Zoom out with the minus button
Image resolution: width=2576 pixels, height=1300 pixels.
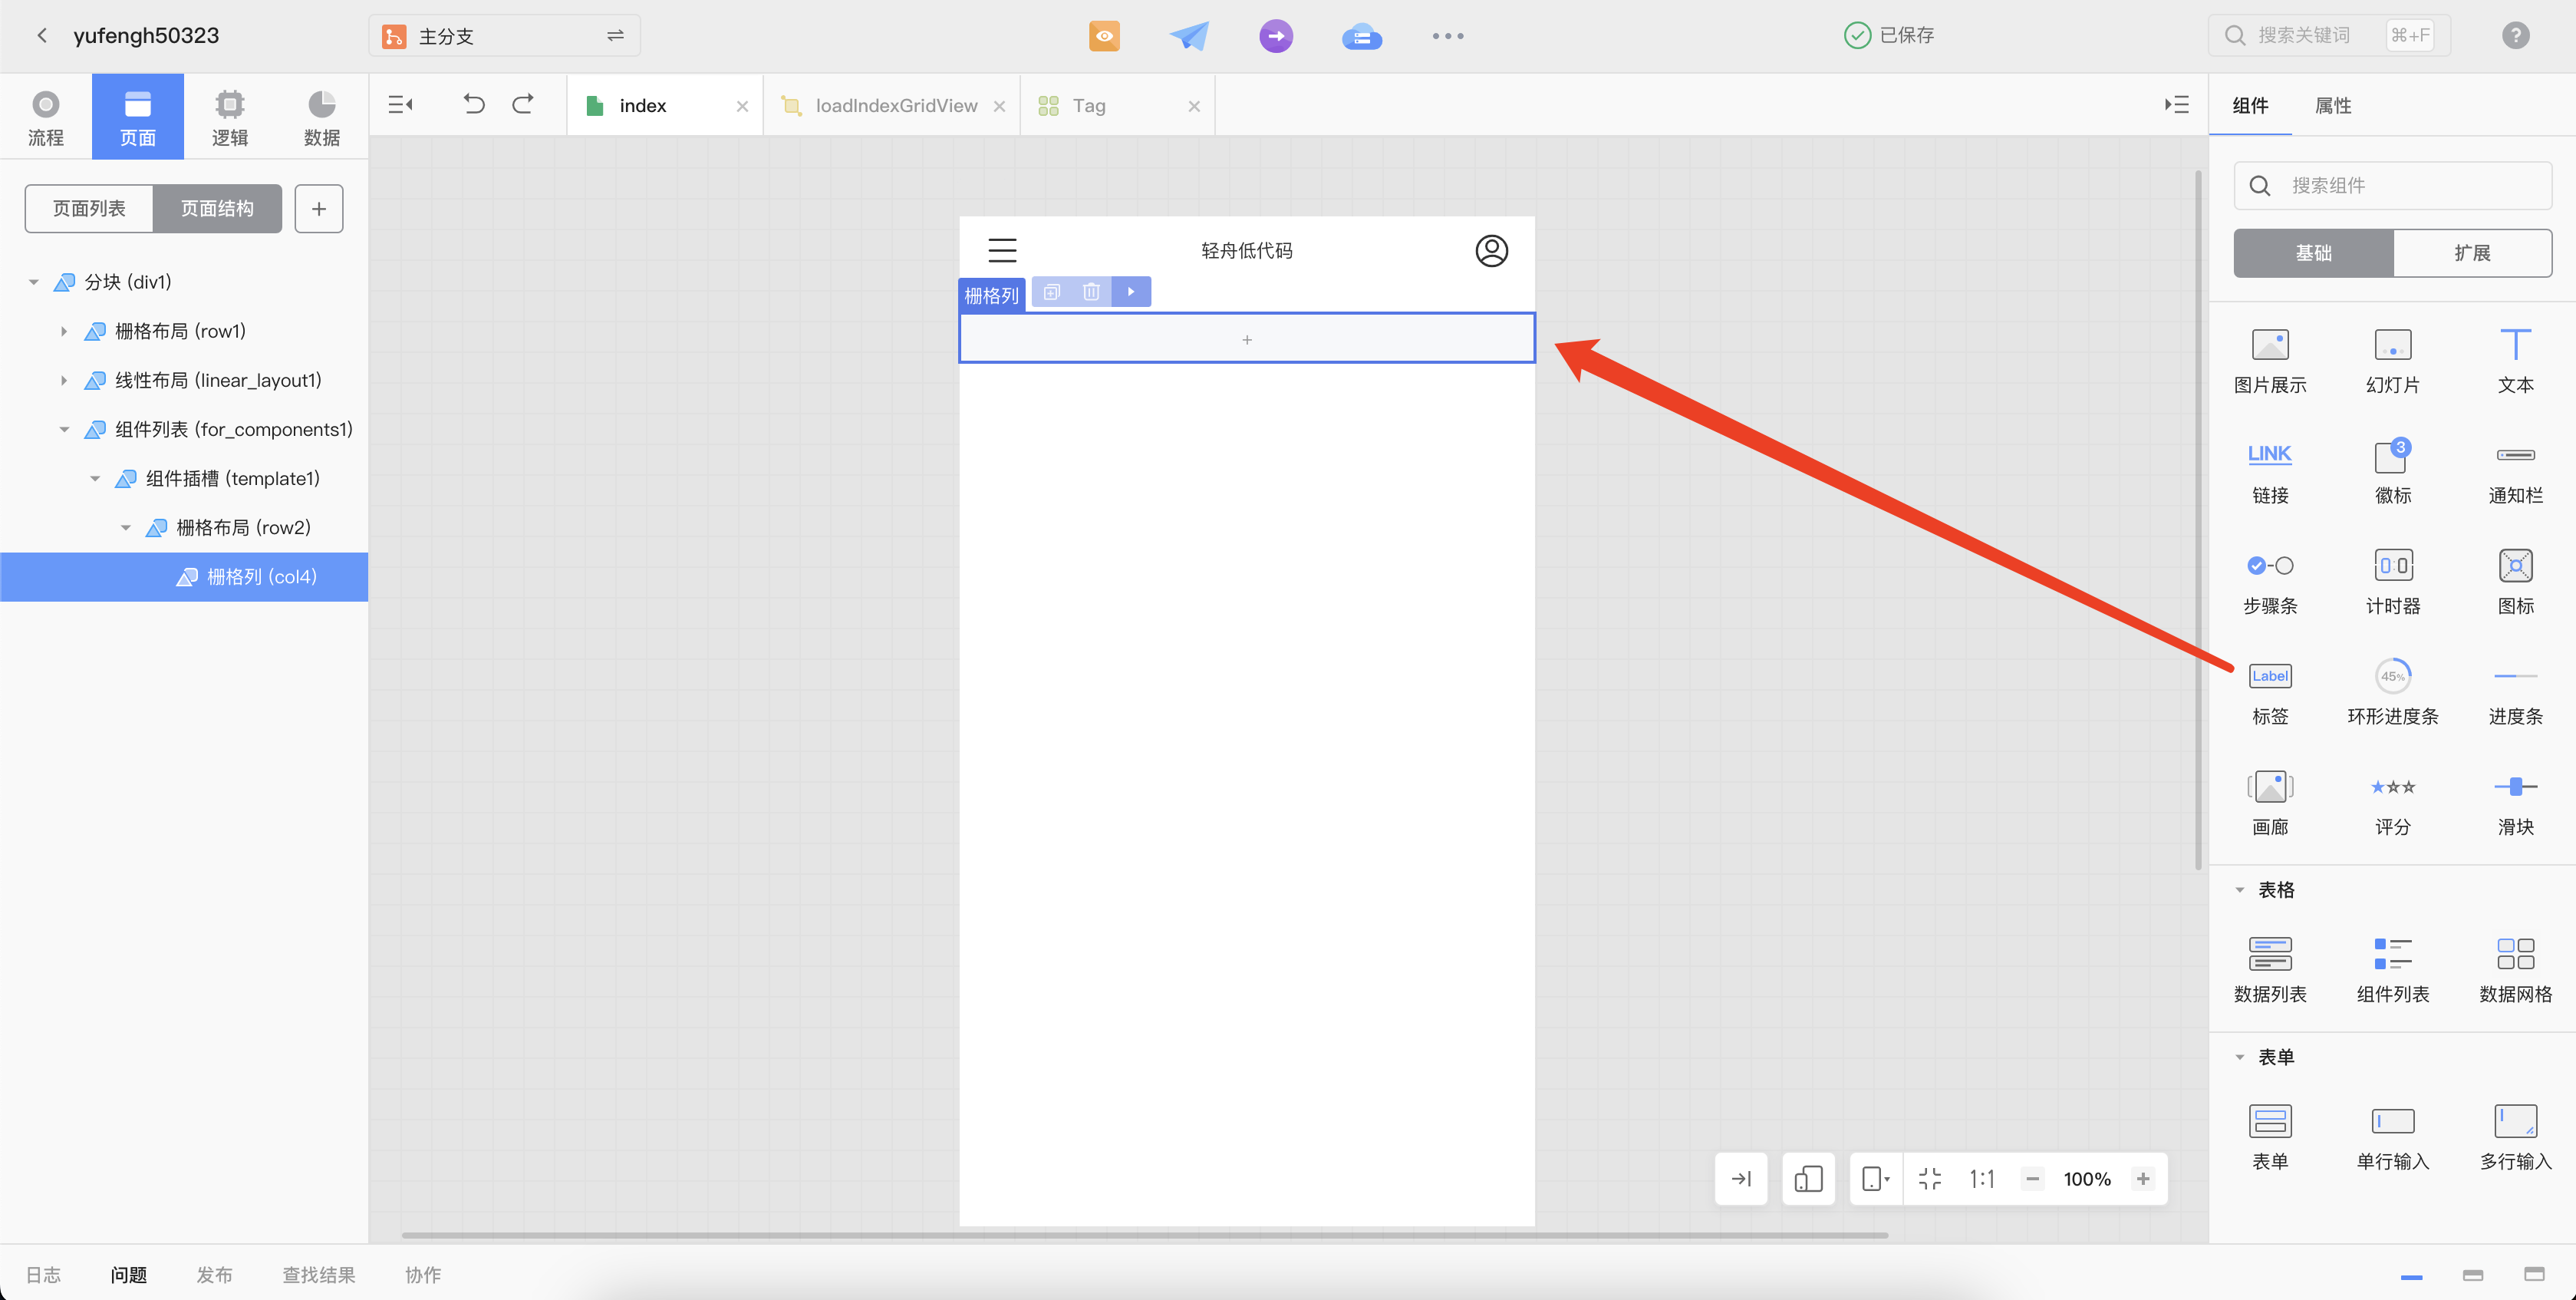tap(2032, 1179)
